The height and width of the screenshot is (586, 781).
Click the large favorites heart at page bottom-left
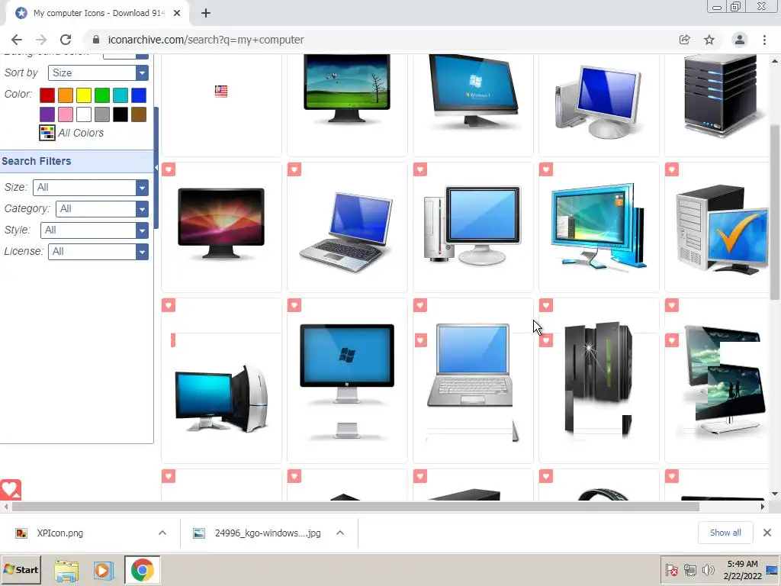tap(11, 490)
